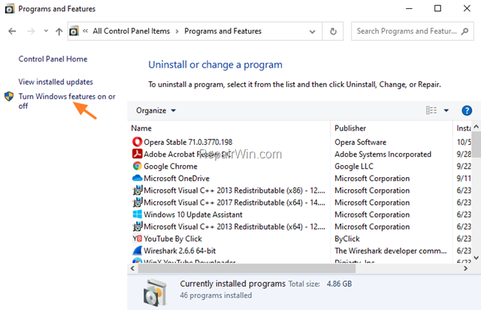Image resolution: width=481 pixels, height=310 pixels.
Task: Click the search magnifier icon
Action: [x=464, y=32]
